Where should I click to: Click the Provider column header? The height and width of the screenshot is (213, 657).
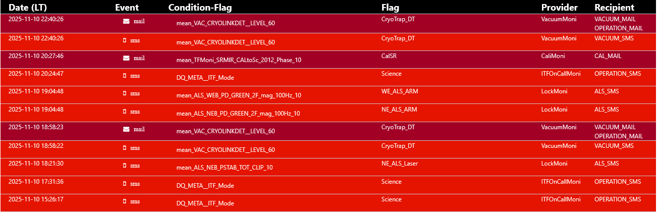coord(560,8)
